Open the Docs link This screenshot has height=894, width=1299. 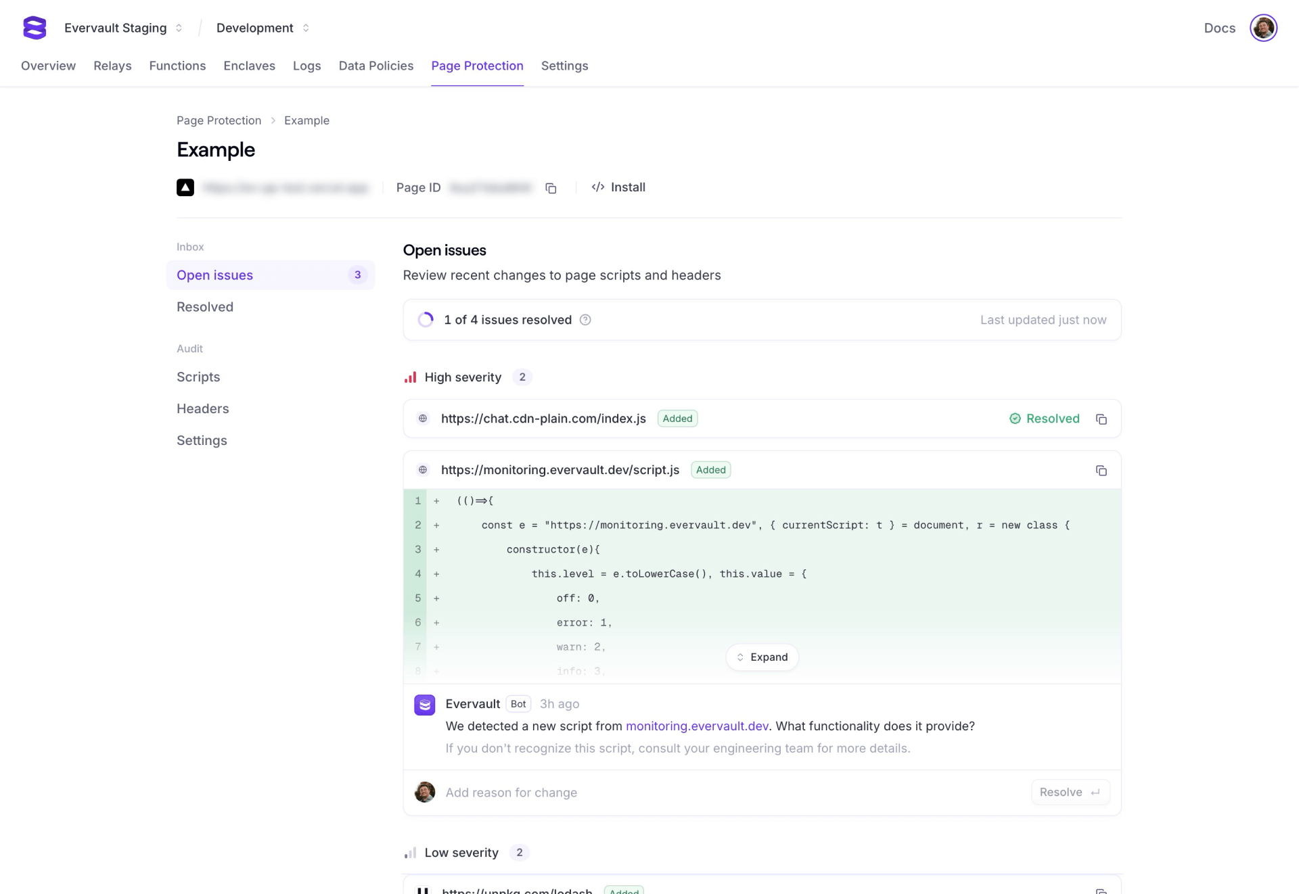[1219, 28]
